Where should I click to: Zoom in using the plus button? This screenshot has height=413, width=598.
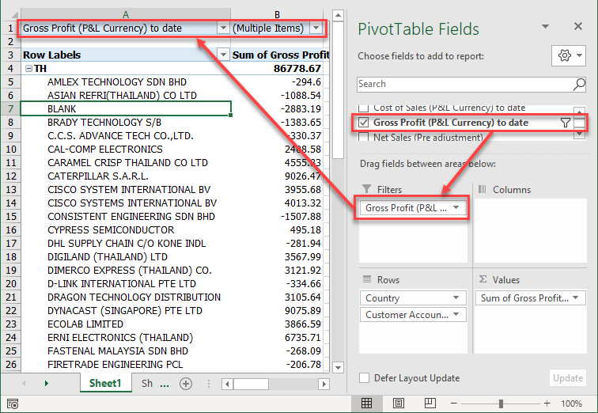click(547, 404)
